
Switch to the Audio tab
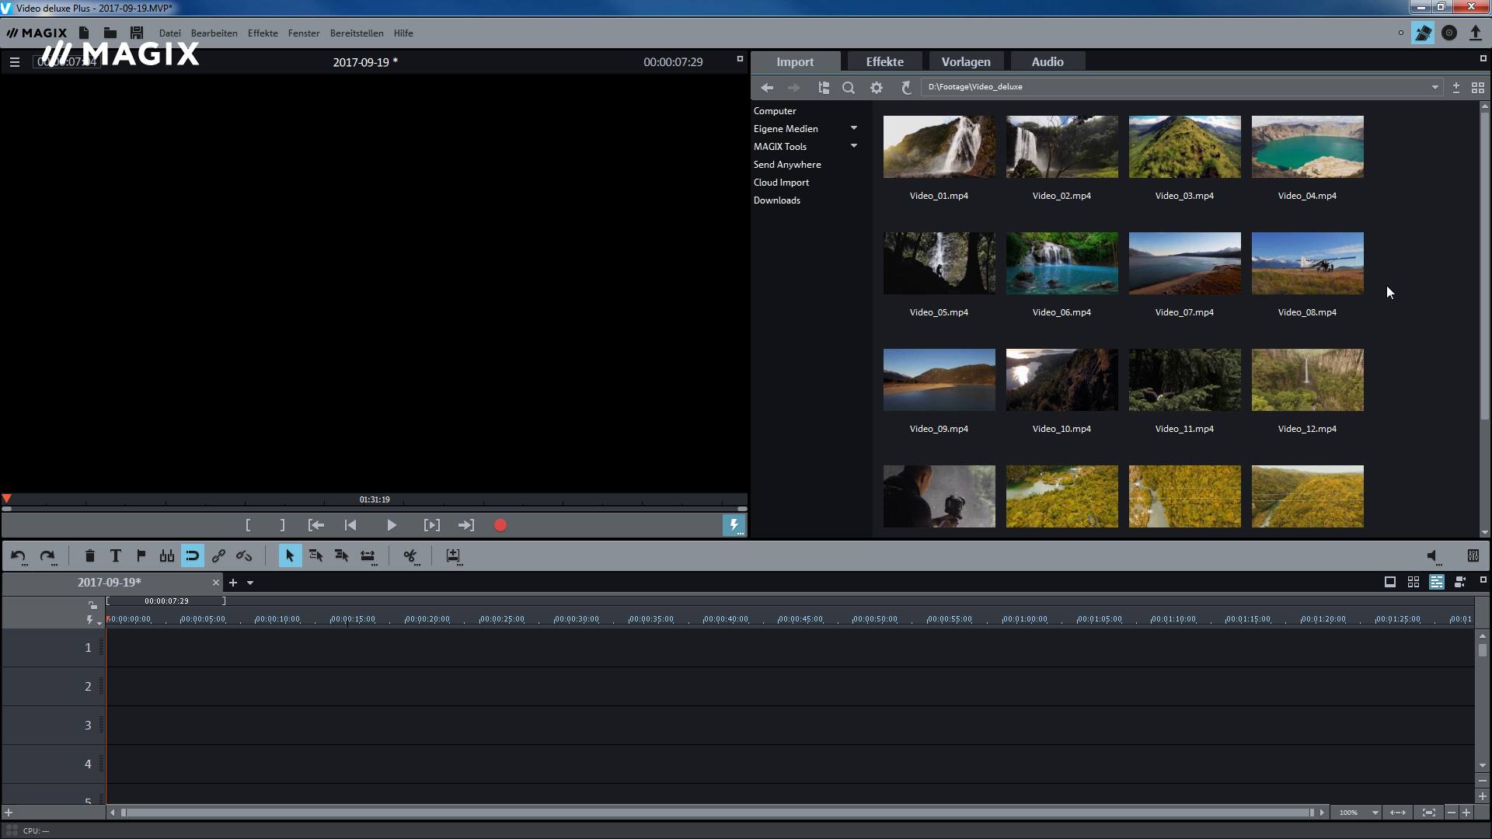point(1048,61)
